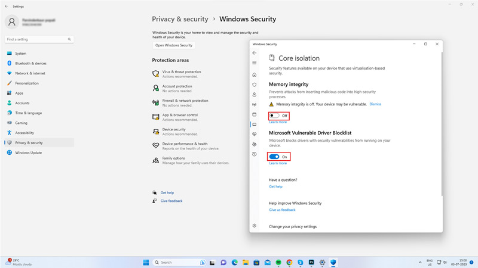Open taskbar clock and date
The height and width of the screenshot is (268, 478).
tap(459, 262)
